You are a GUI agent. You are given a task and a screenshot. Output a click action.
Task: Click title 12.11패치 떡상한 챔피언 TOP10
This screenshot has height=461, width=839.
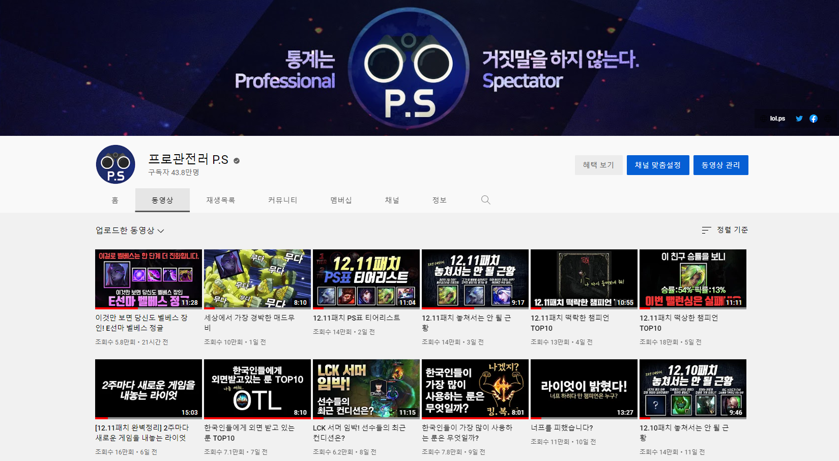click(679, 323)
